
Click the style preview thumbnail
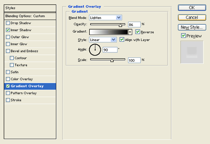[x=192, y=52]
